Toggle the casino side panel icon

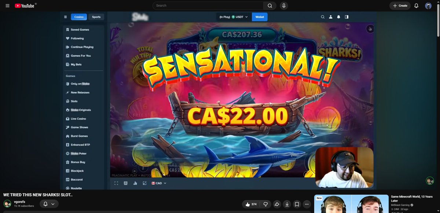347,17
